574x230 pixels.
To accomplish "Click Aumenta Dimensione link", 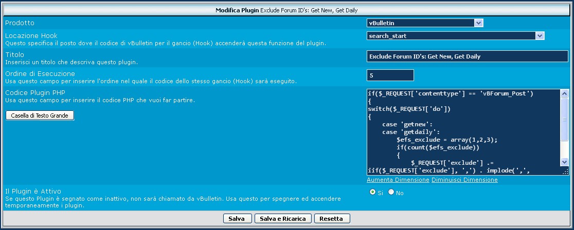I will pos(398,180).
